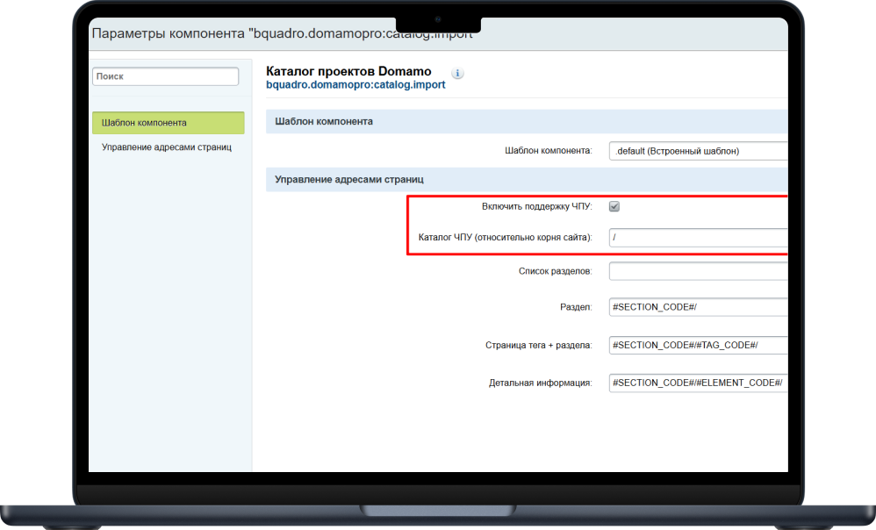Click the Список разделов text label

coord(555,271)
